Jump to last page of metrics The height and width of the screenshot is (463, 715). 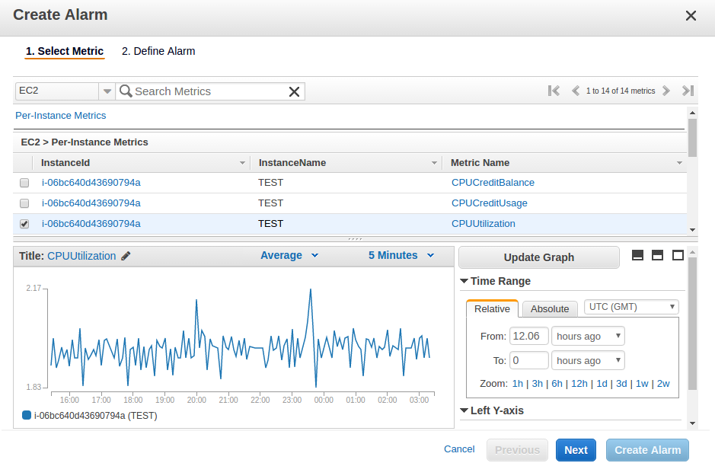688,91
